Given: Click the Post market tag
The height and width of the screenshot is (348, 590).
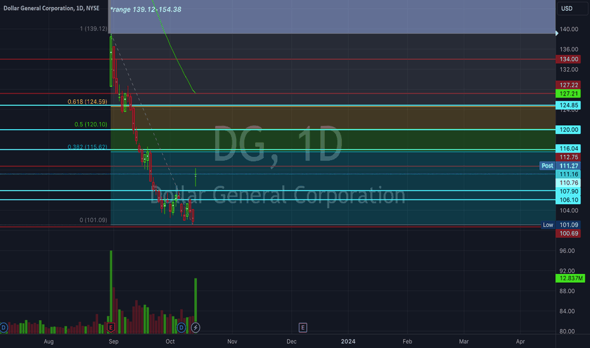Looking at the screenshot, I should (x=547, y=166).
